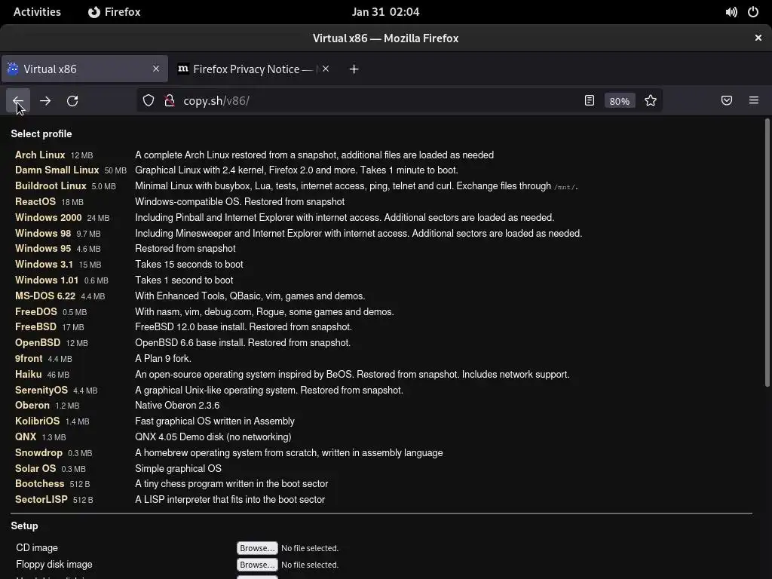Viewport: 772px width, 579px height.
Task: Select the ReactOS profile
Action: pyautogui.click(x=35, y=201)
